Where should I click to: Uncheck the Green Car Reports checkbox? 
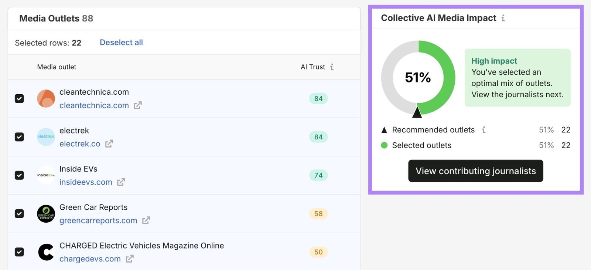[19, 214]
